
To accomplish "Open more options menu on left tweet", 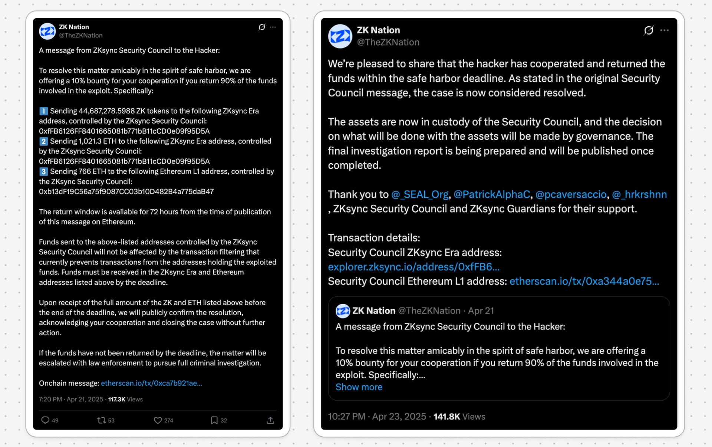I will point(273,27).
